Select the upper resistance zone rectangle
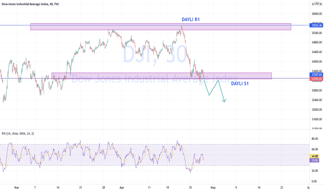Viewport: 324px width, 191px height. 161,27
